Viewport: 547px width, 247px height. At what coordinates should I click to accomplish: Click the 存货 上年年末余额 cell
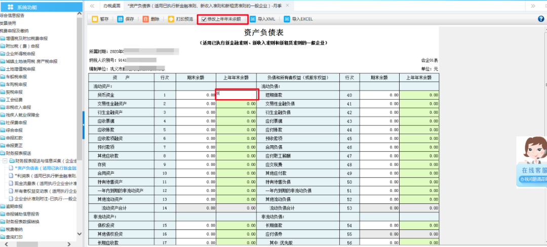click(237, 165)
